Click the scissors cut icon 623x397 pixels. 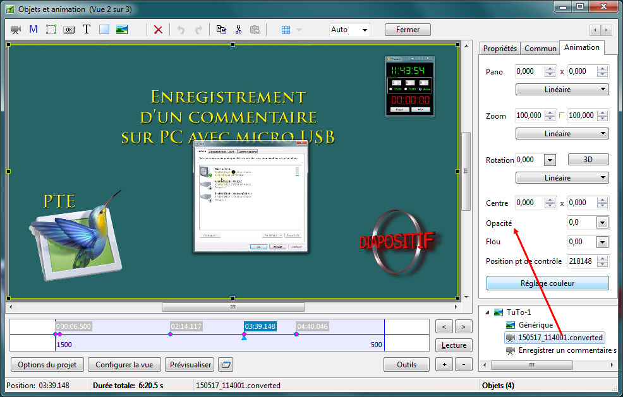point(238,30)
